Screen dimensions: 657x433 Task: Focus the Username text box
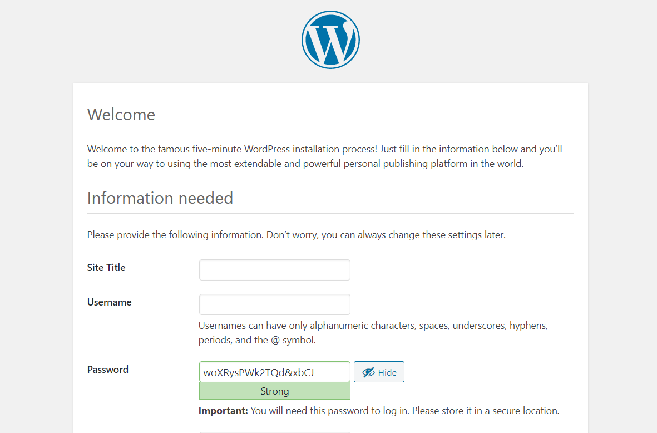[274, 304]
